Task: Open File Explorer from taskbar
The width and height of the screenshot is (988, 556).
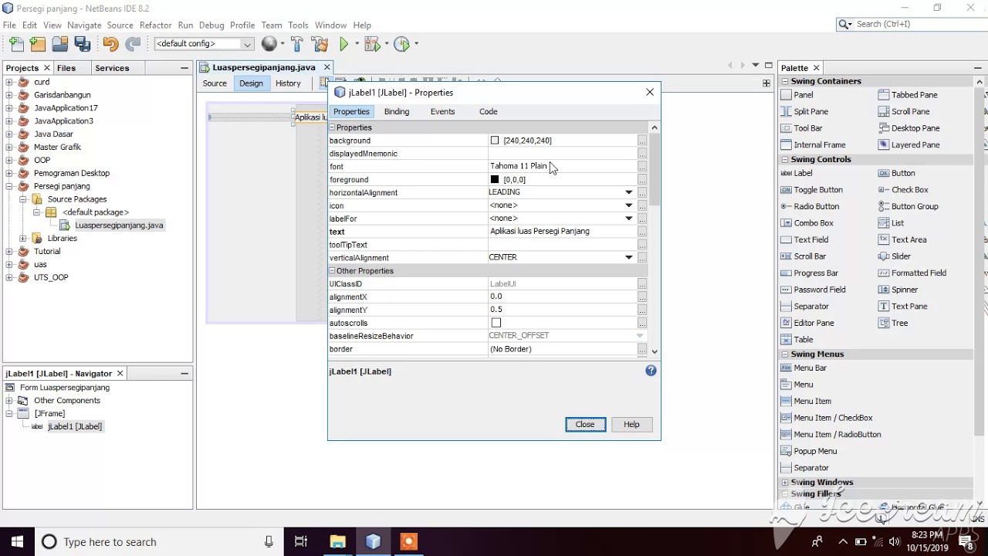Action: click(x=337, y=542)
